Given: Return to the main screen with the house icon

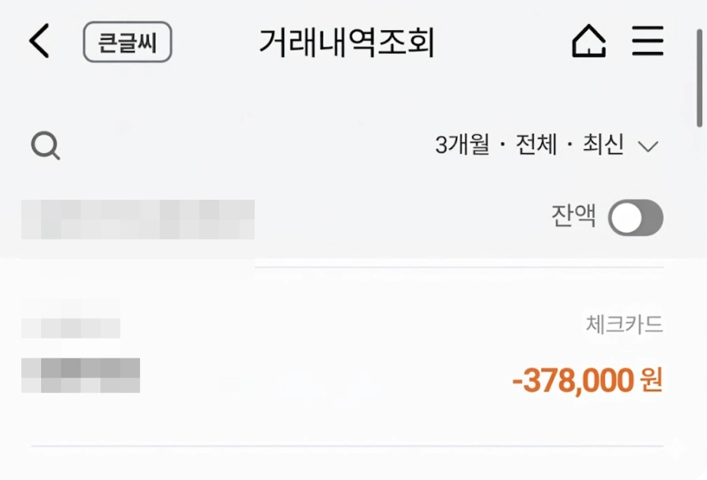Looking at the screenshot, I should click(x=590, y=42).
